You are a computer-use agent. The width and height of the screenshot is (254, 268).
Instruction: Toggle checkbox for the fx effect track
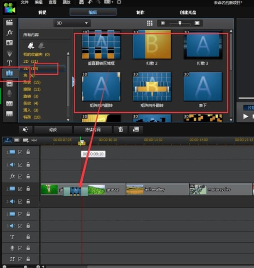[x=20, y=176]
